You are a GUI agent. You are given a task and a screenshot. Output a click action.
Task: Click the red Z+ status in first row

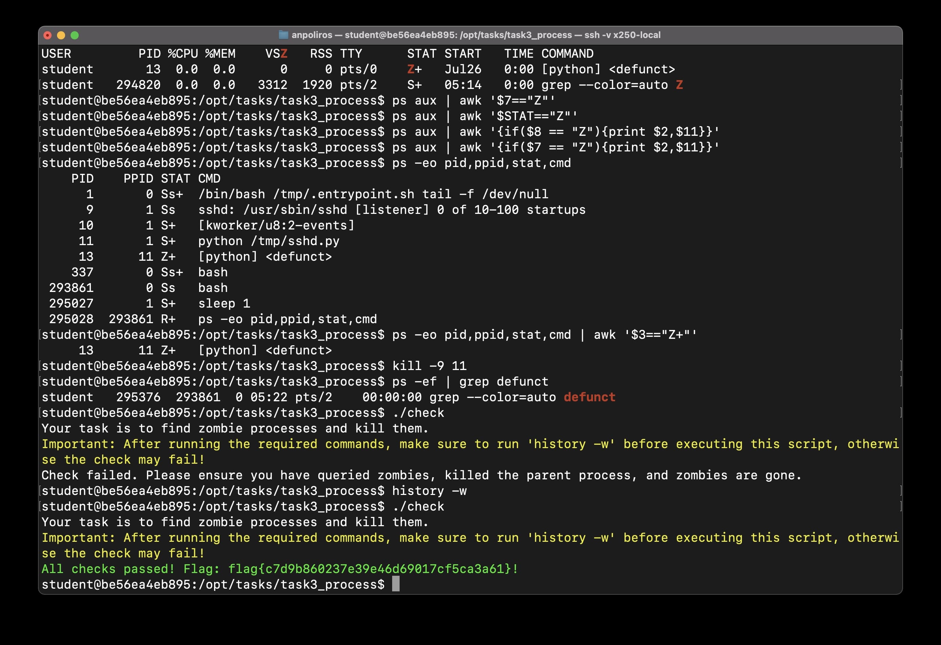(414, 69)
